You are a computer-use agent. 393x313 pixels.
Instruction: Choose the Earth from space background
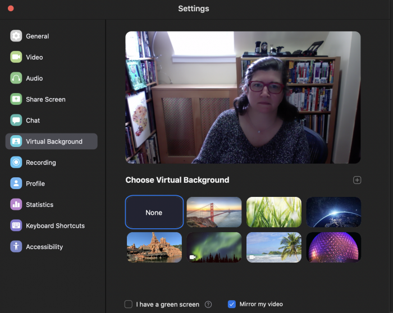[x=333, y=212]
